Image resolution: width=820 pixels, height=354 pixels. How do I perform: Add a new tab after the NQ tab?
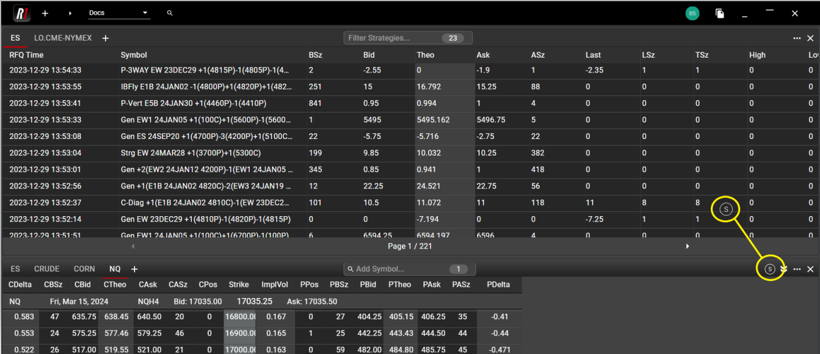click(x=135, y=269)
